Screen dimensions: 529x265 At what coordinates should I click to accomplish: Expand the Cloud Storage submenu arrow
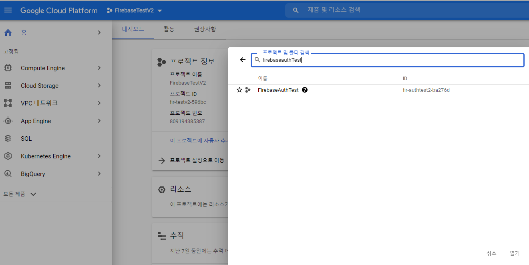[99, 85]
